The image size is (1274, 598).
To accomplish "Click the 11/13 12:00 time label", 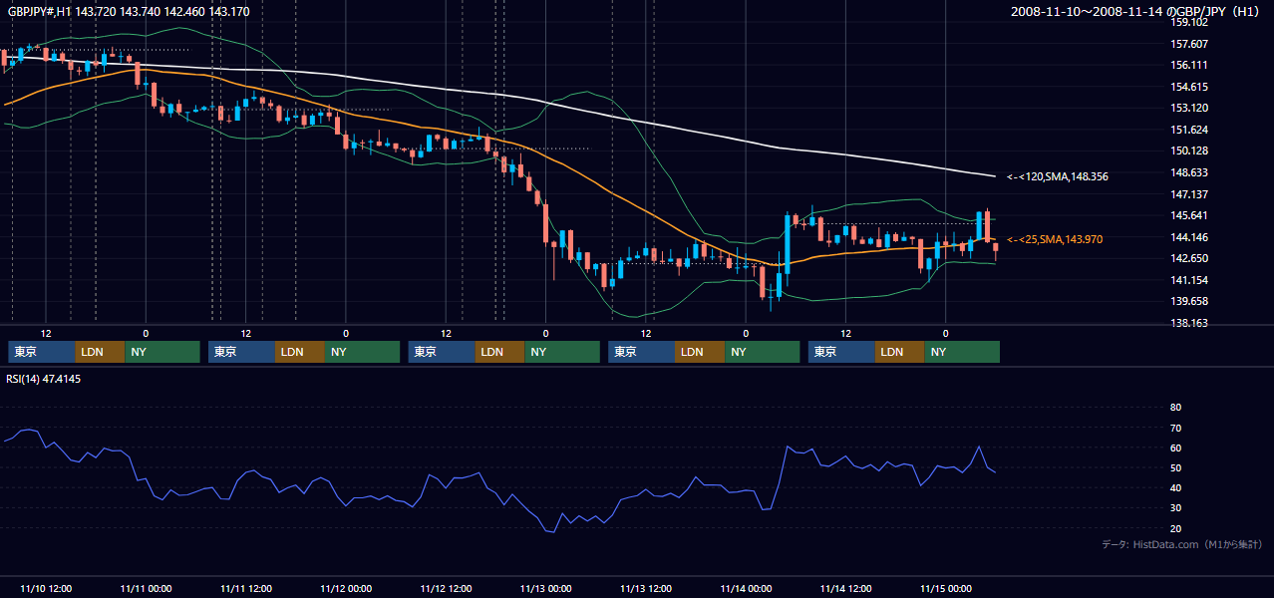I will click(646, 588).
